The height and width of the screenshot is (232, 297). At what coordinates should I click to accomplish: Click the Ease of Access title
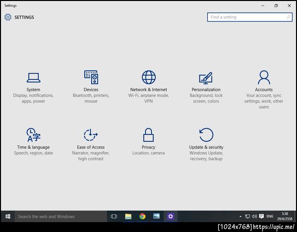pyautogui.click(x=91, y=147)
